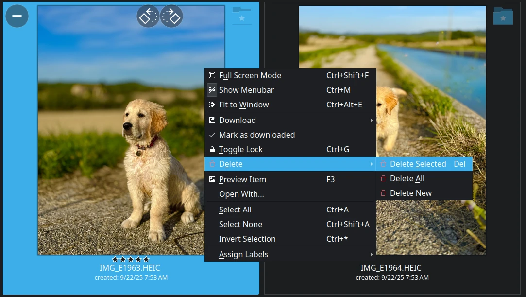The width and height of the screenshot is (526, 297).
Task: Click Select All in the menu
Action: tap(235, 210)
